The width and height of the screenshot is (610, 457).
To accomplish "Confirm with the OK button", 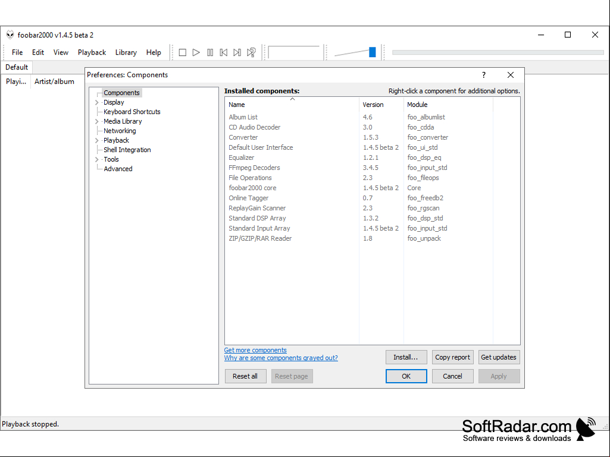I will pyautogui.click(x=406, y=376).
